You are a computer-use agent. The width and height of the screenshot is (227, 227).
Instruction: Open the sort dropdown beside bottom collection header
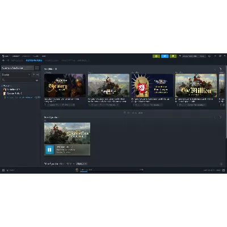coord(82,163)
